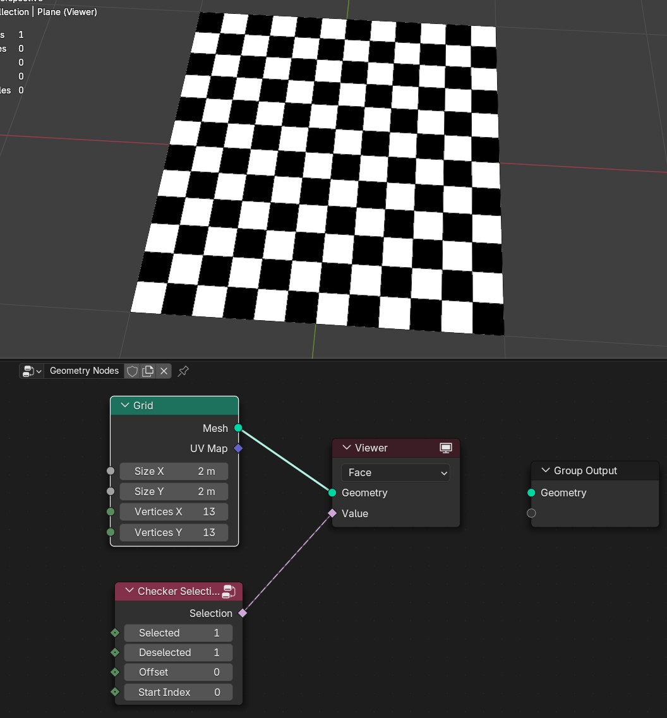Duplicate the Geometry Nodes node group
Screen dimensions: 667x718
tap(148, 371)
